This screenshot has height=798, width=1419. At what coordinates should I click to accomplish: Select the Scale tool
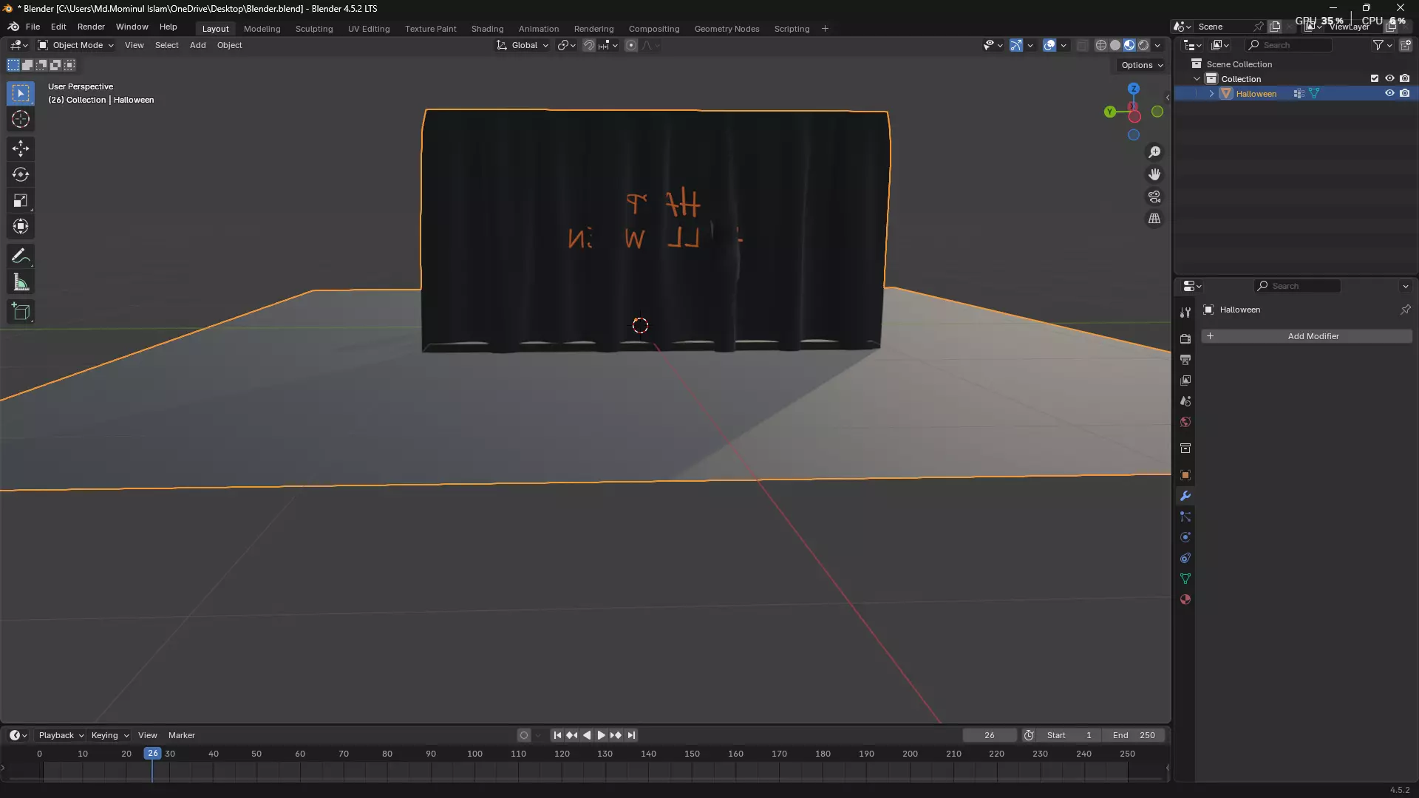click(x=21, y=201)
